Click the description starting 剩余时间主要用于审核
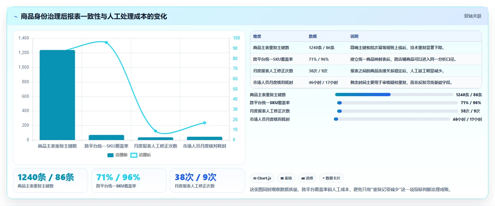Viewport: 495px width, 206px height. coord(401,83)
